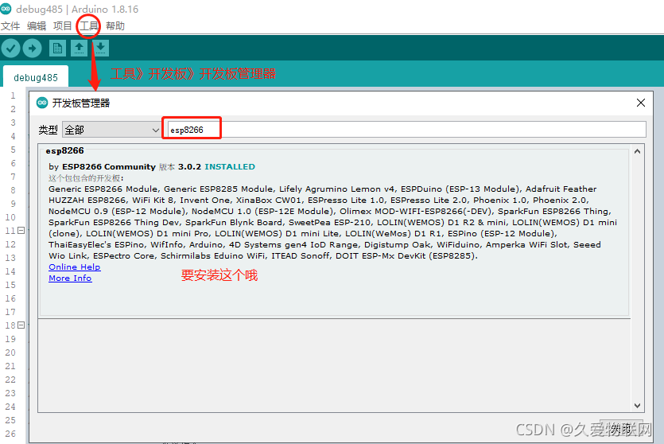This screenshot has width=664, height=444.
Task: Click line number 5 in the editor gutter
Action: click(x=14, y=150)
